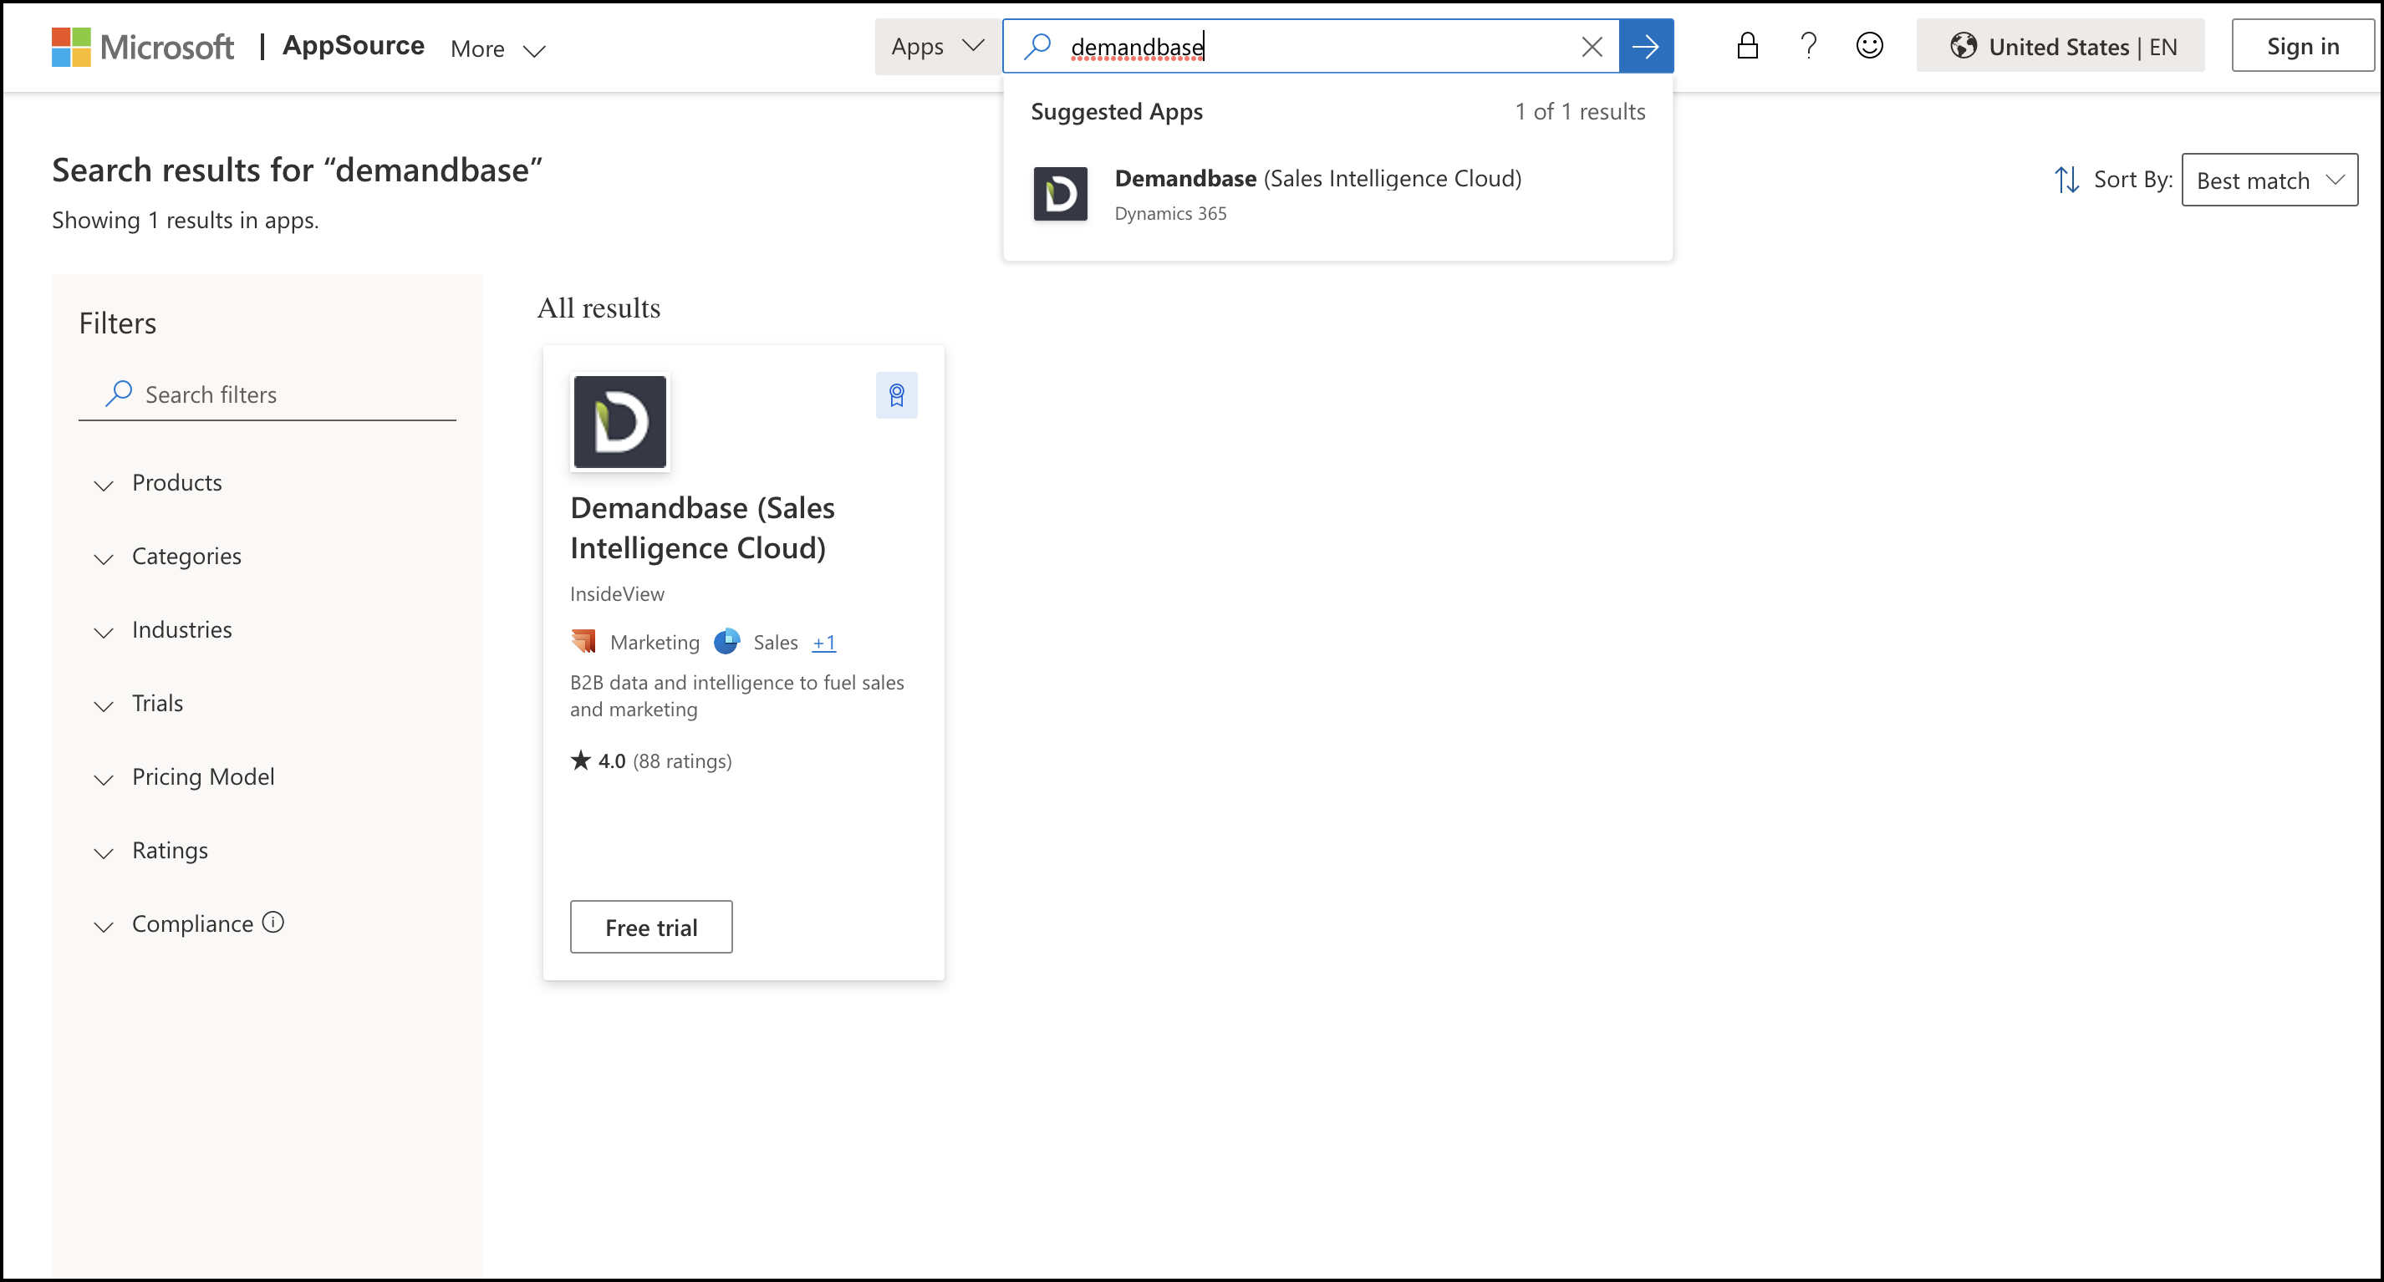Click the Marketing product icon
The height and width of the screenshot is (1282, 2384).
point(583,641)
